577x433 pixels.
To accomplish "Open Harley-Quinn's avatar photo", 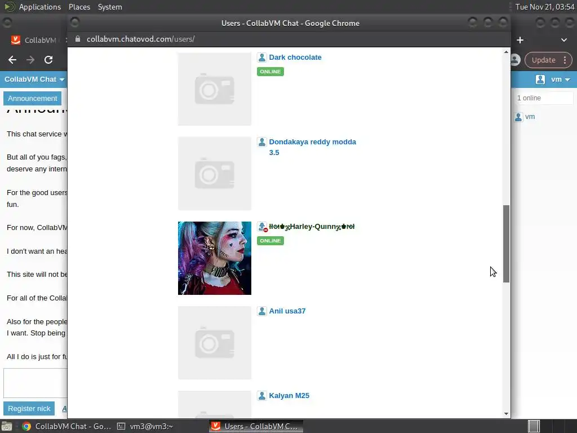I will point(215,258).
